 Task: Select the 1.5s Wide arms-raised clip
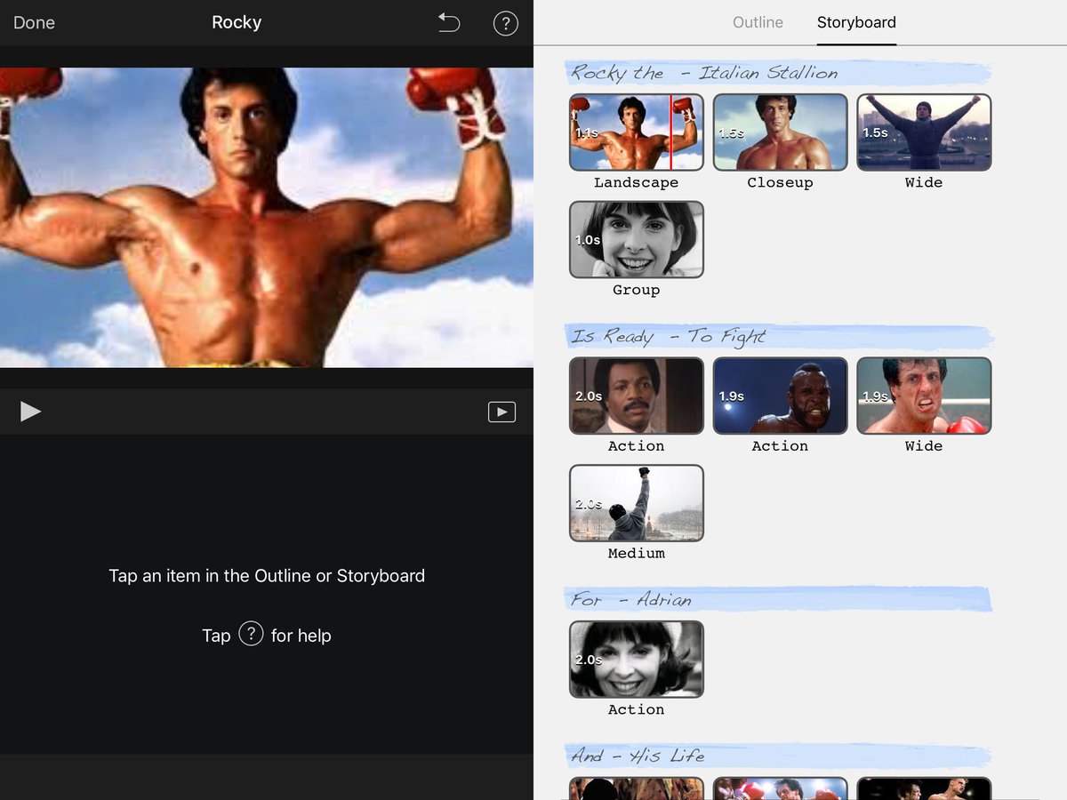pos(924,132)
